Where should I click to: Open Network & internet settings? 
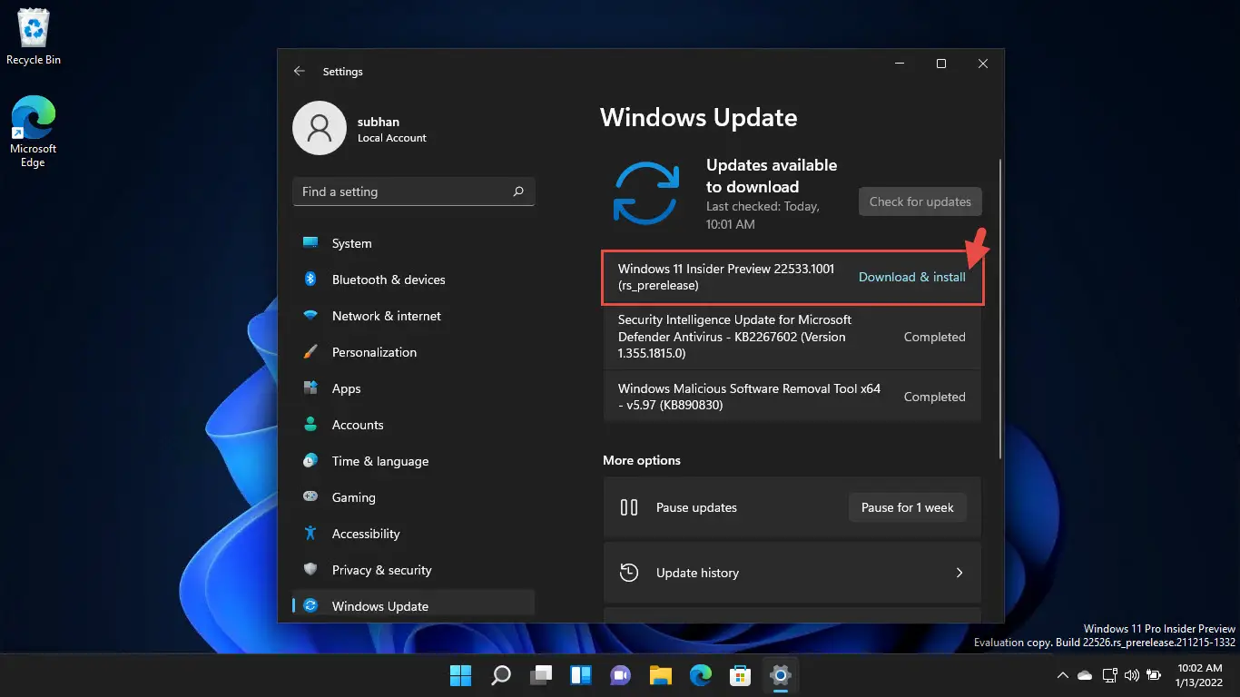tap(413, 316)
